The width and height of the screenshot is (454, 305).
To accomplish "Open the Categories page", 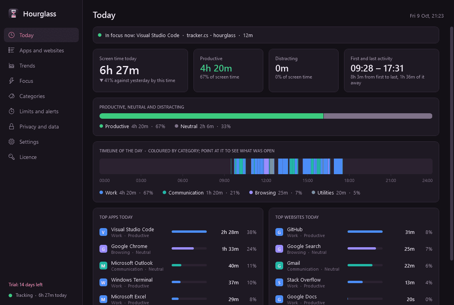I will (x=41, y=96).
